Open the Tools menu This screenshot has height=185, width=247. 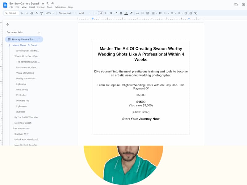pos(50,7)
